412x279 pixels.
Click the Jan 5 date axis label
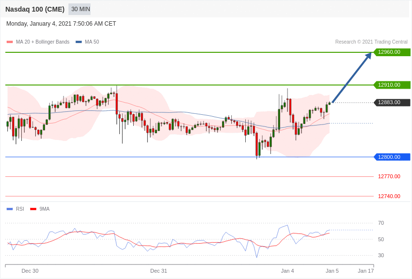[332, 271]
